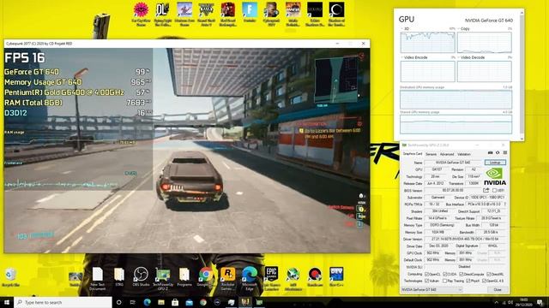Switch to Advanced tab in GPU-Z
Image resolution: width=549 pixels, height=308 pixels.
pos(447,154)
